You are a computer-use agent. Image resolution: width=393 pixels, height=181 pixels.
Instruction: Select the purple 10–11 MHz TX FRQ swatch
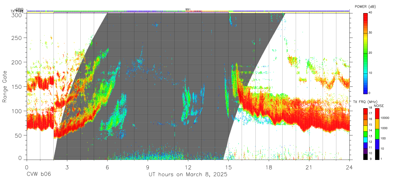click(365, 151)
